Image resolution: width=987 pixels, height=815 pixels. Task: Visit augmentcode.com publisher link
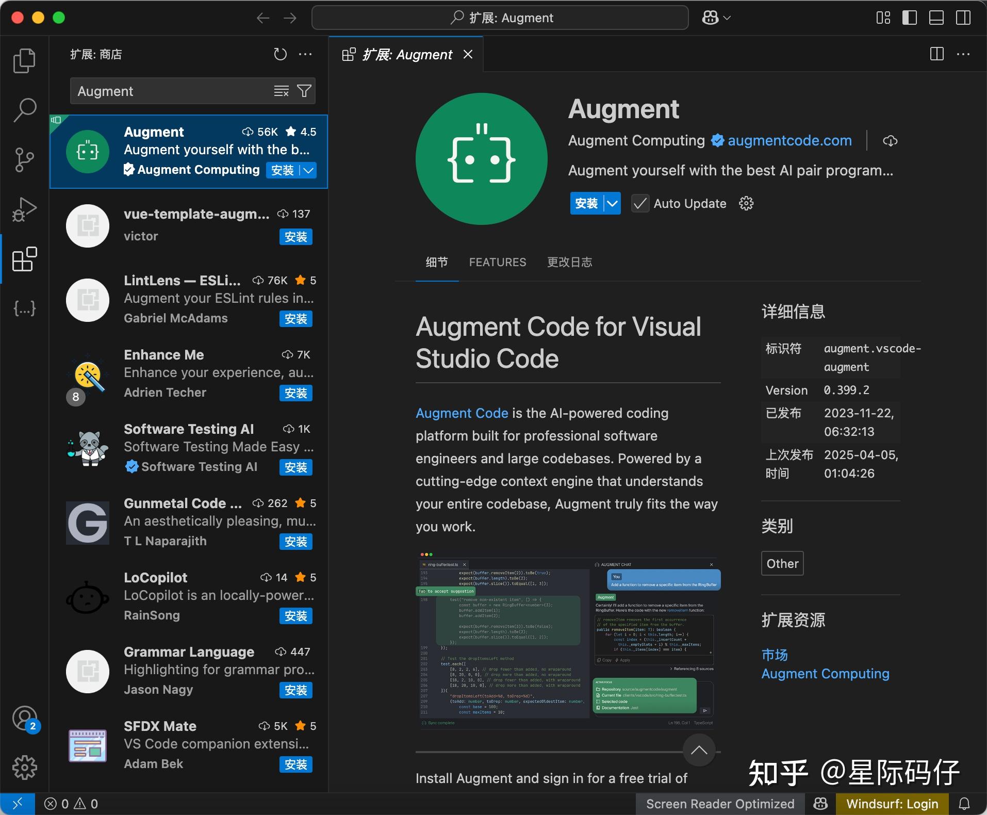click(789, 140)
